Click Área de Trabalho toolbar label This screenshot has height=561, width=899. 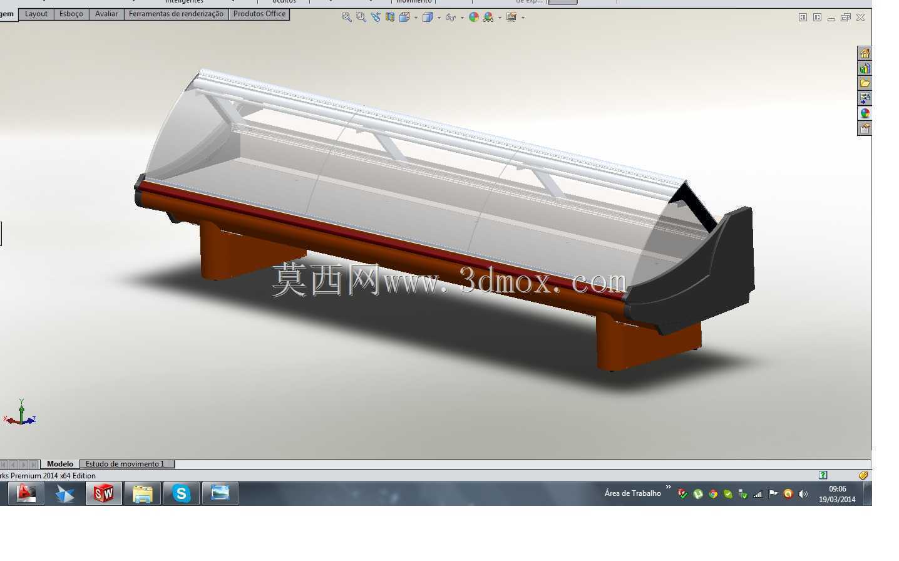(632, 493)
